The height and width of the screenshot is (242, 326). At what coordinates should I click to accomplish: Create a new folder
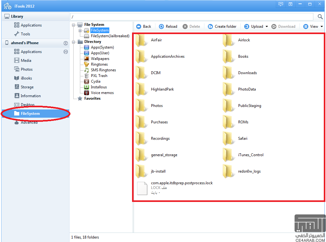[x=222, y=27]
